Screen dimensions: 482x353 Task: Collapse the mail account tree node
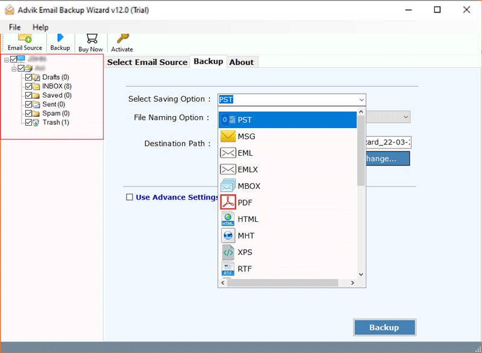pos(14,69)
